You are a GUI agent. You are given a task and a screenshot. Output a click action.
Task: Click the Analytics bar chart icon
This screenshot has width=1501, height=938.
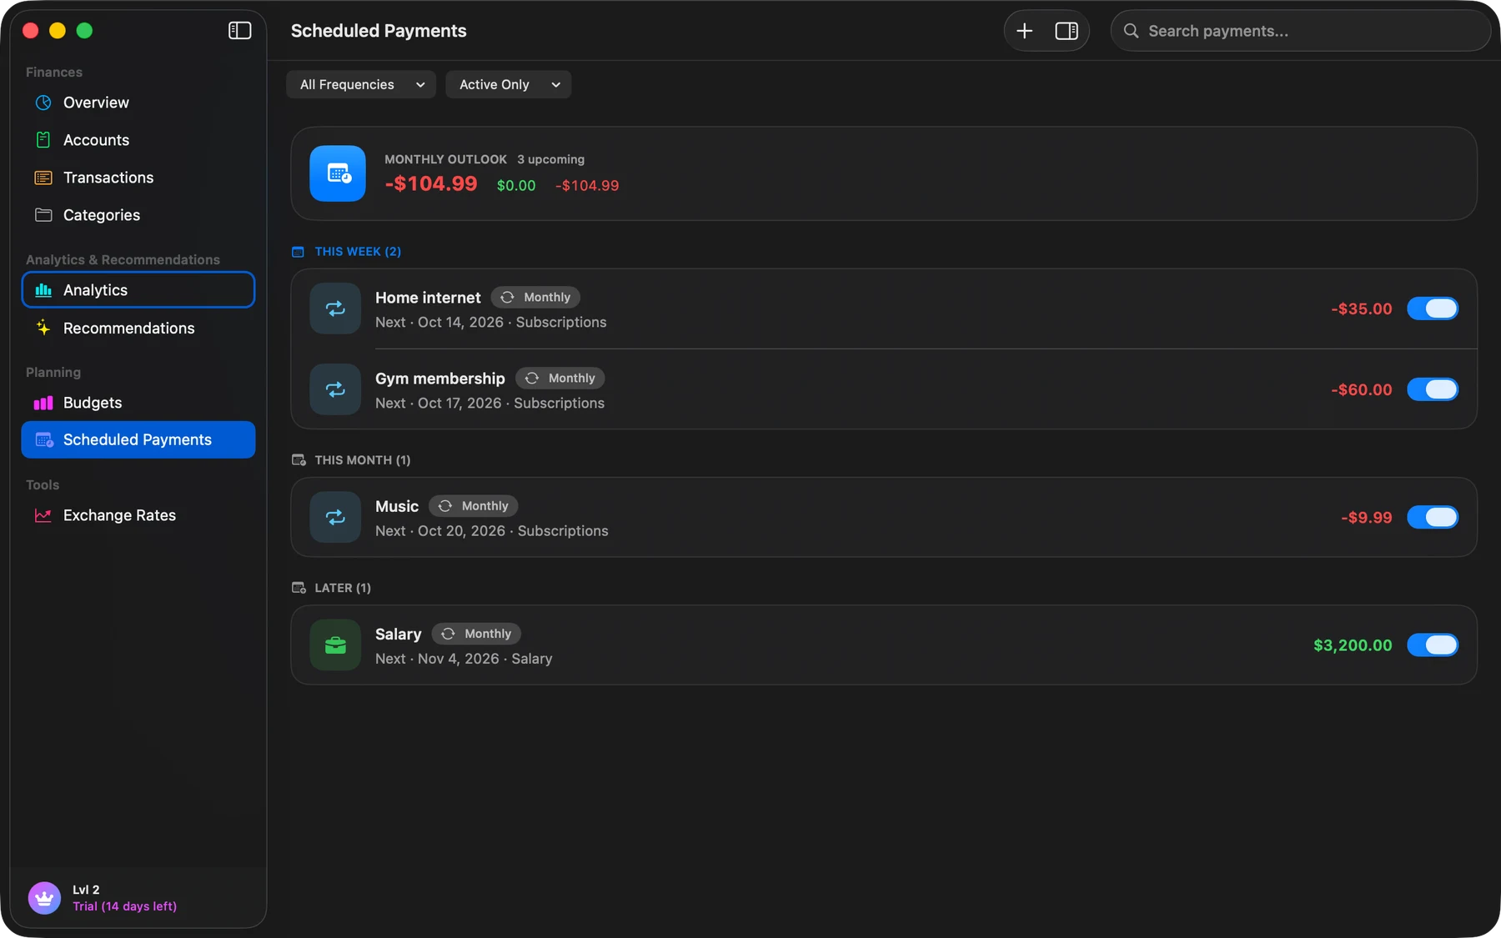click(43, 290)
